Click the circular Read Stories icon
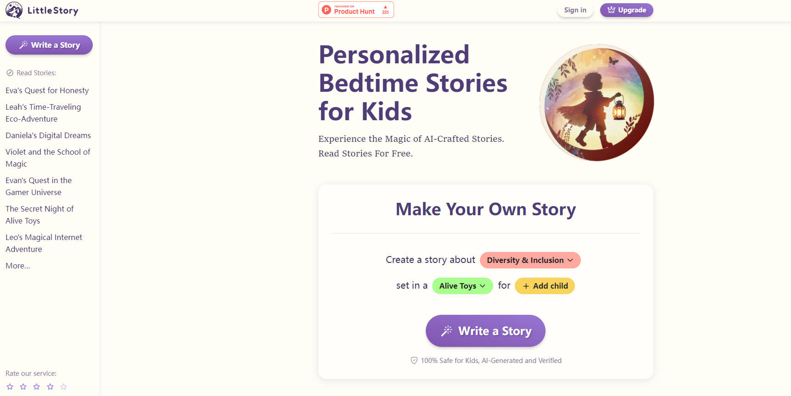791x396 pixels. pos(9,73)
